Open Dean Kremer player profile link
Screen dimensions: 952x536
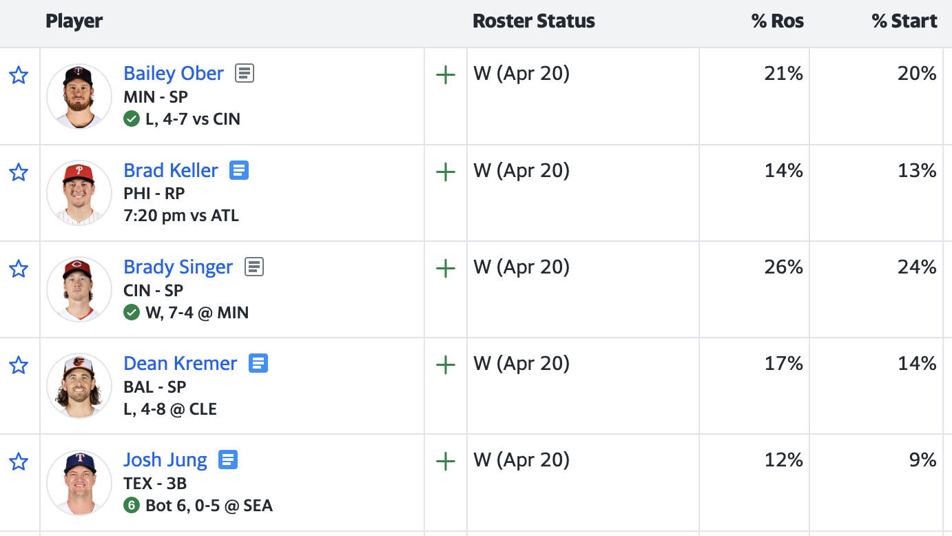click(180, 363)
